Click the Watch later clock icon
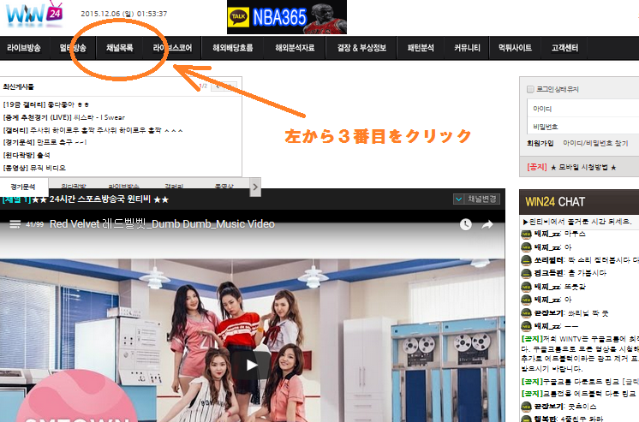The height and width of the screenshot is (422, 639). (465, 224)
